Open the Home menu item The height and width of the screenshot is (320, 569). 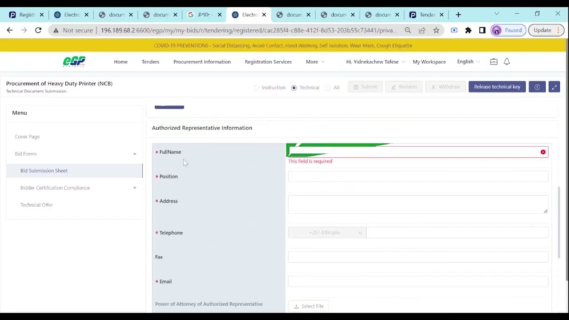pyautogui.click(x=120, y=62)
